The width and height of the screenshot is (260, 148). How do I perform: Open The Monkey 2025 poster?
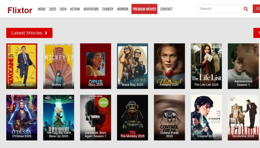pos(133,118)
